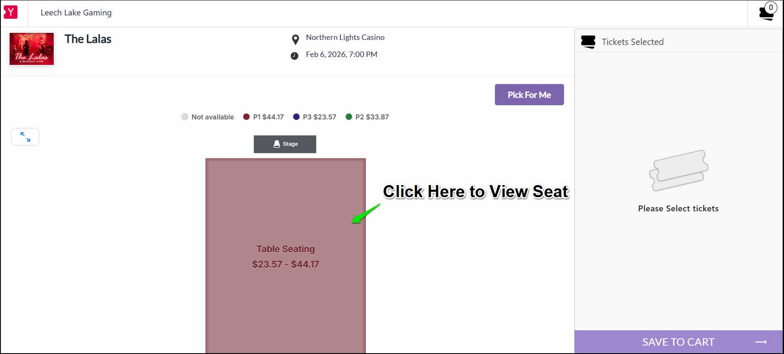Click the expand fullscreen map icon

(x=25, y=137)
